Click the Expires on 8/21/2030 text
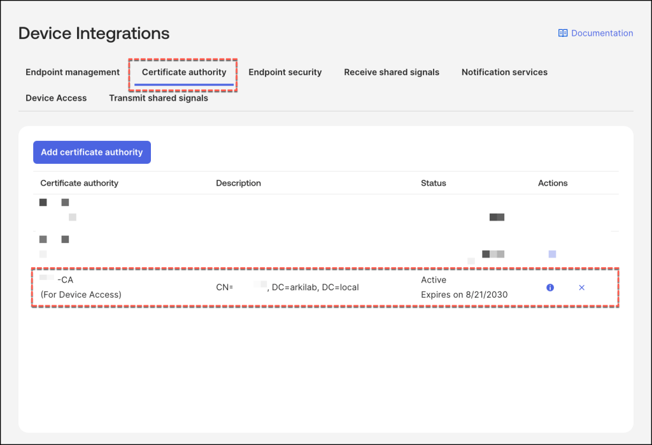 (464, 295)
